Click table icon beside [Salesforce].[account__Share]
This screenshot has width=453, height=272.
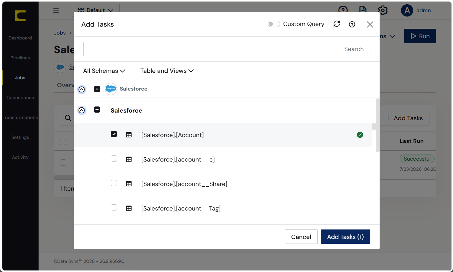[x=129, y=184]
